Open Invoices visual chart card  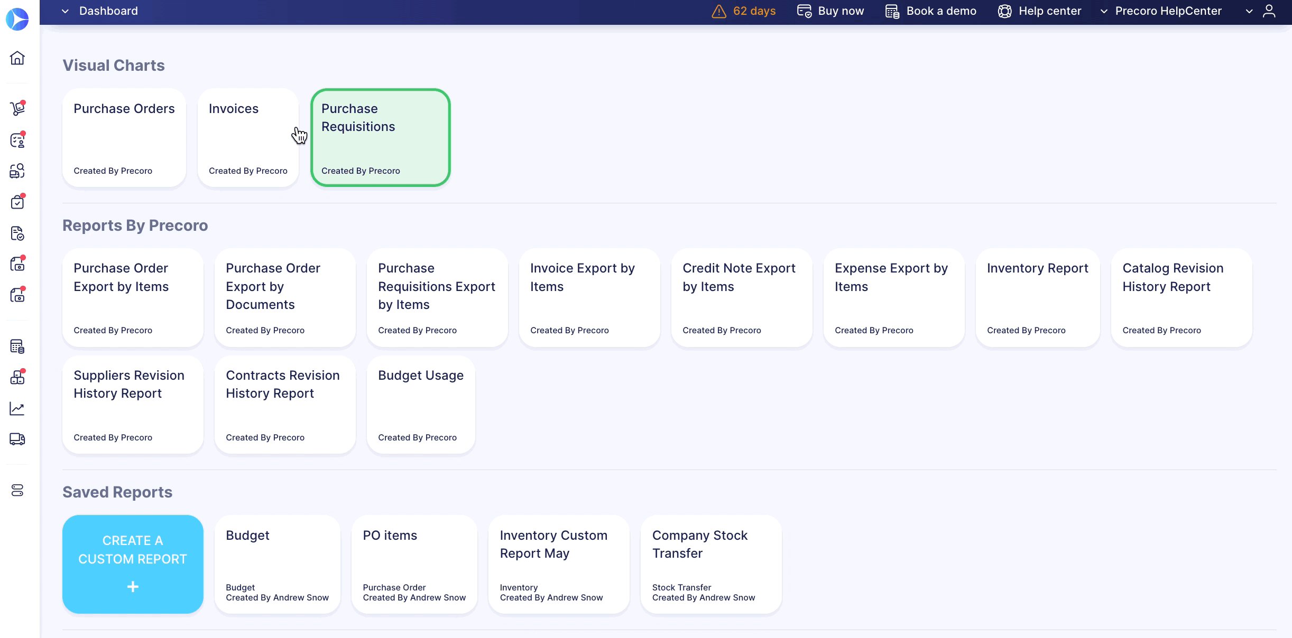(x=248, y=138)
